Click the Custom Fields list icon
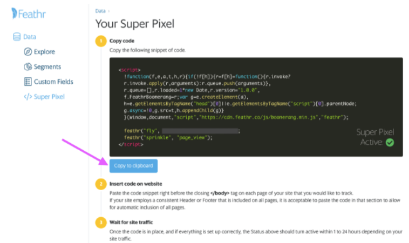409x243 pixels. tap(28, 82)
